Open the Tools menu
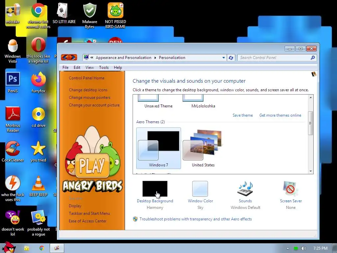Screen dimensions: 337x253 point(104,68)
